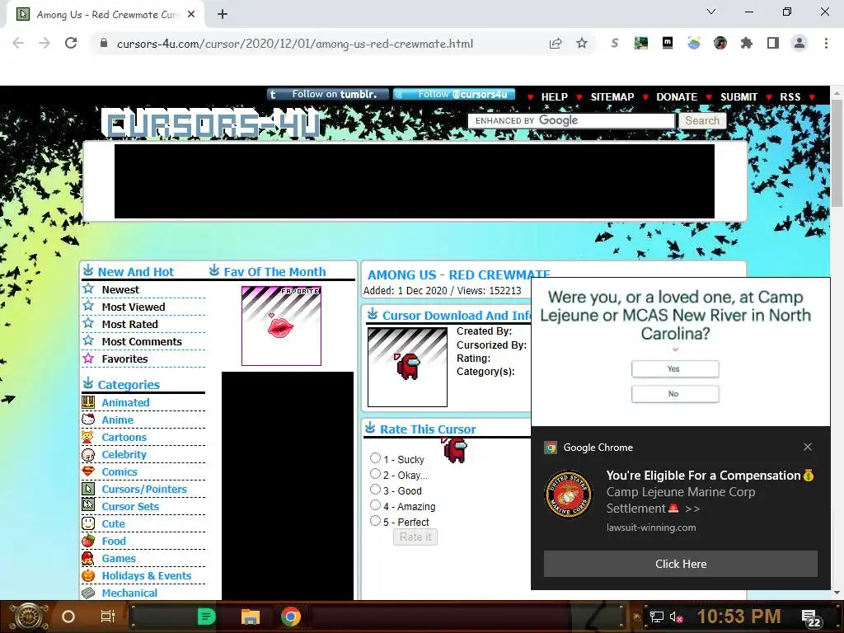Open the HELP menu link
844x633 pixels.
(x=555, y=97)
